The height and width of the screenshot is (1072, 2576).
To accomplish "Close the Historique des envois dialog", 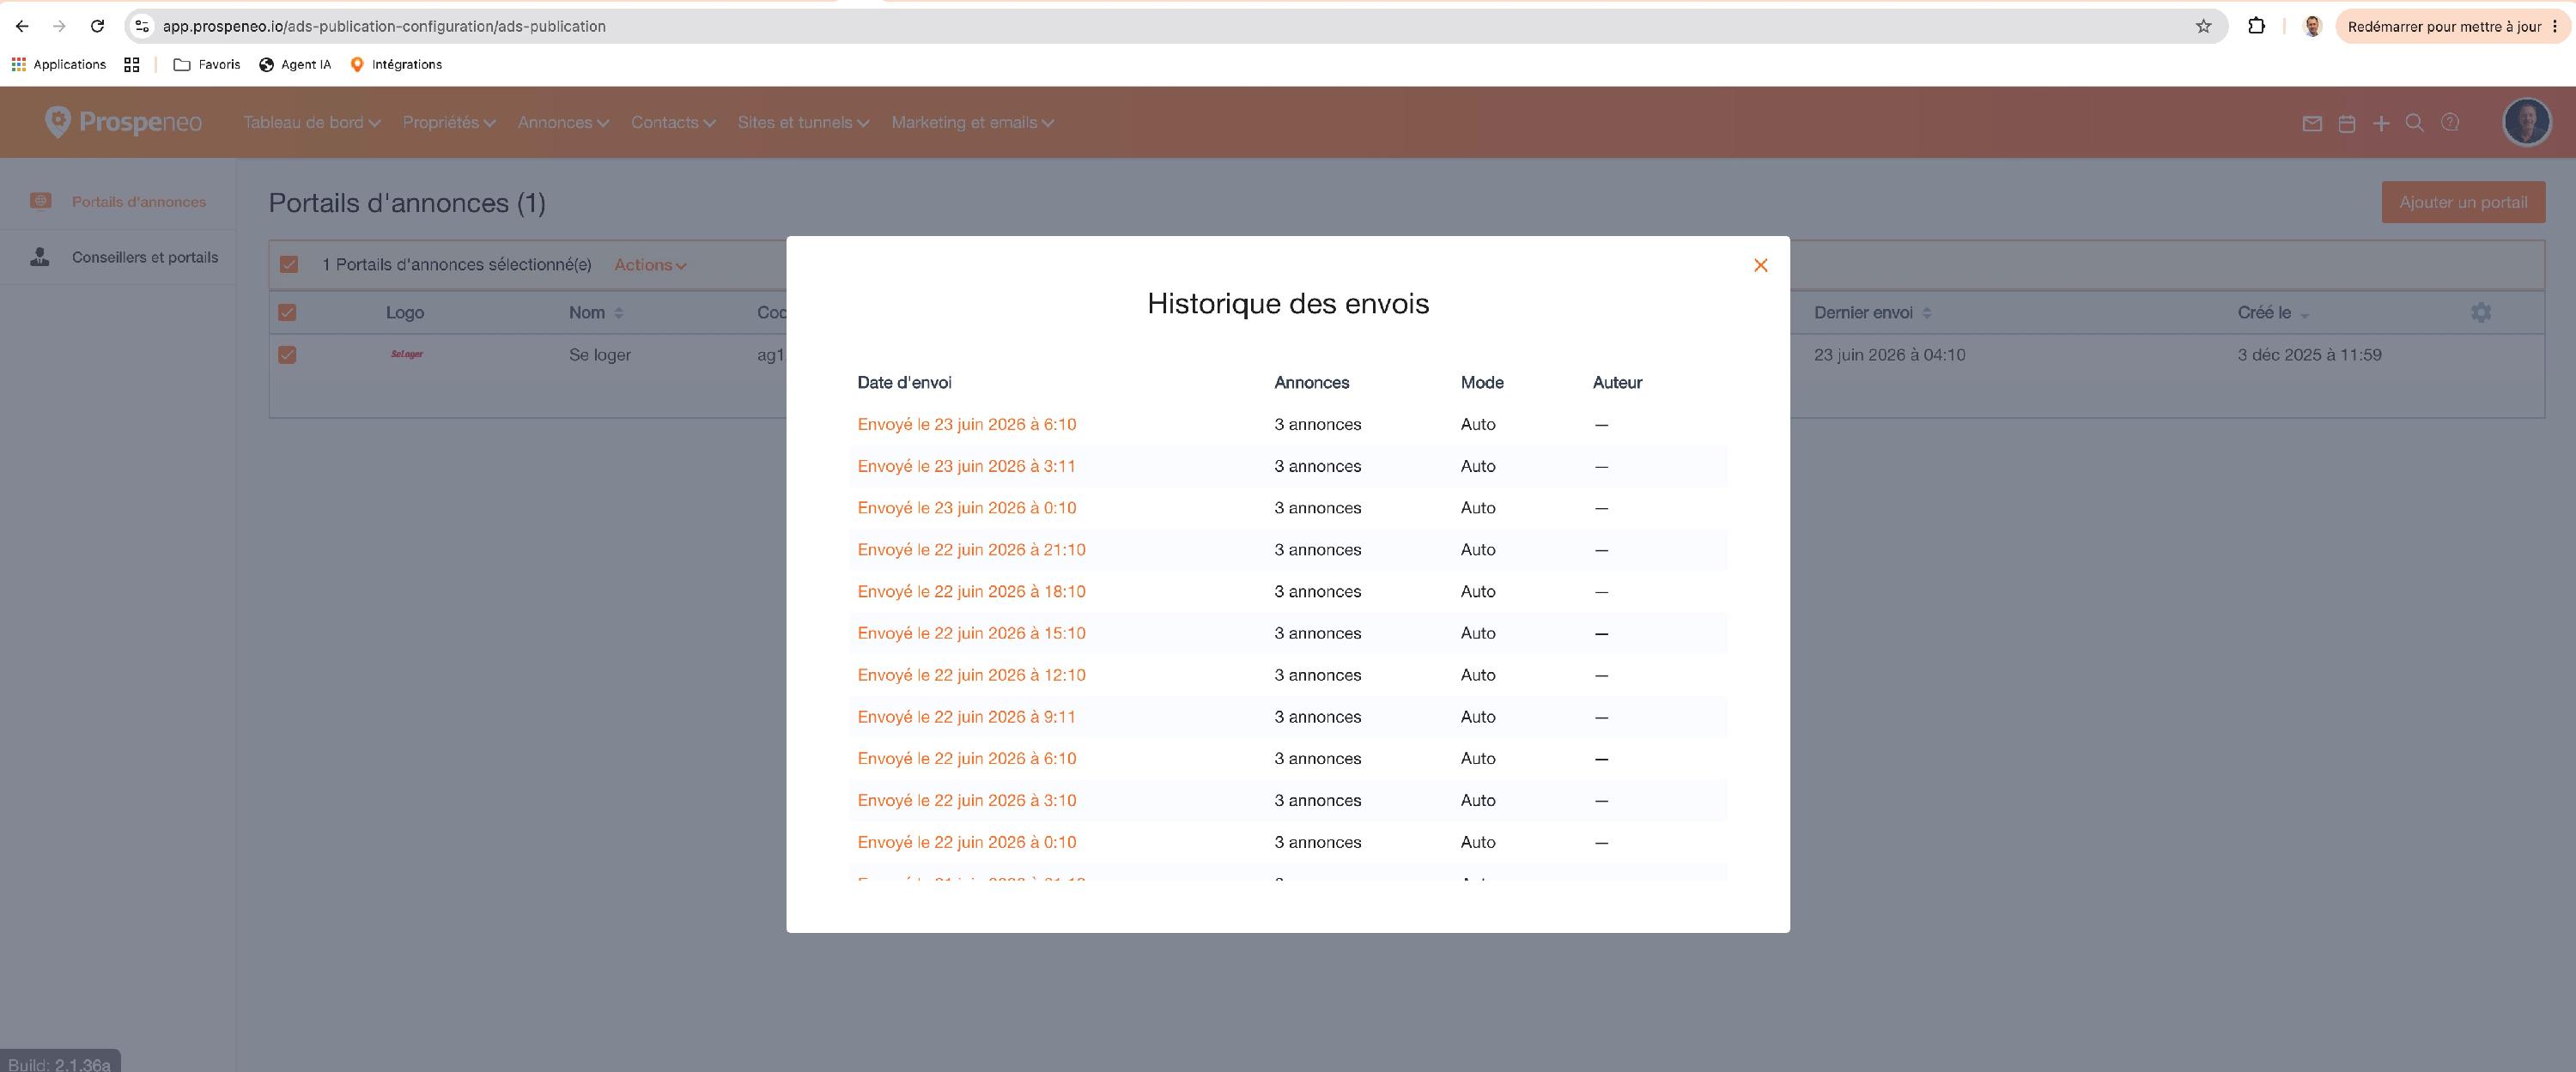I will coord(1760,265).
